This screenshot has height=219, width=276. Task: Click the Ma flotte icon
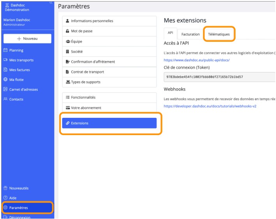[5, 80]
